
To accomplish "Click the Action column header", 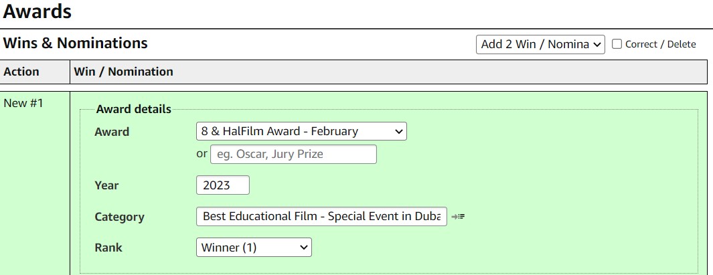I will pos(21,72).
